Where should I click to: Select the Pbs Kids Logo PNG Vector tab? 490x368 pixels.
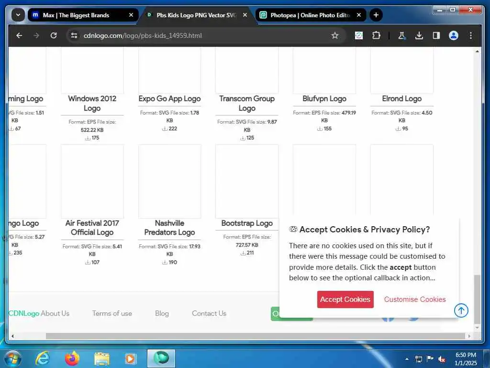196,15
